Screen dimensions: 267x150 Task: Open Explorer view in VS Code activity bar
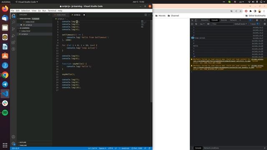click(x=13, y=16)
